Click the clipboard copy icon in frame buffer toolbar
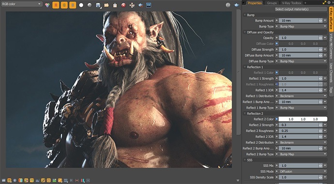 click(115, 5)
